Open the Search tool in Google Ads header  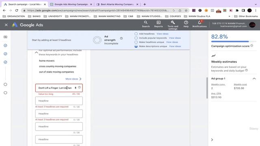point(146,24)
